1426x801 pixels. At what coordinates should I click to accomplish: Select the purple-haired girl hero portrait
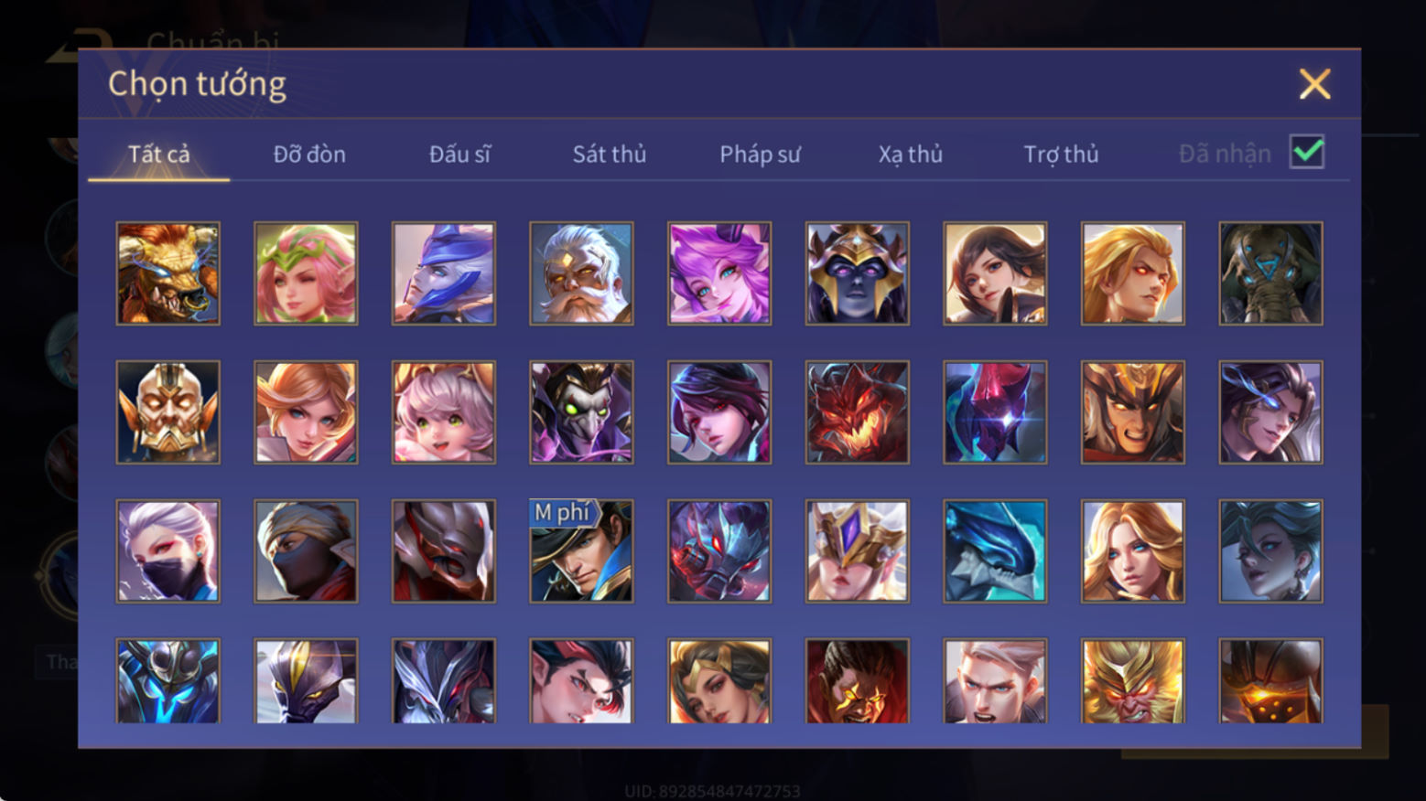(719, 273)
